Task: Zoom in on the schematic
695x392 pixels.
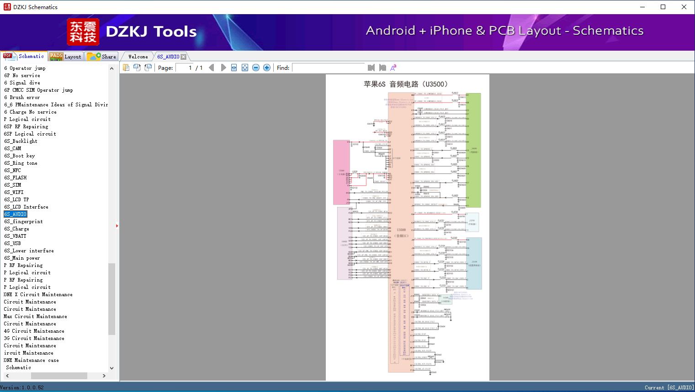Action: point(267,68)
